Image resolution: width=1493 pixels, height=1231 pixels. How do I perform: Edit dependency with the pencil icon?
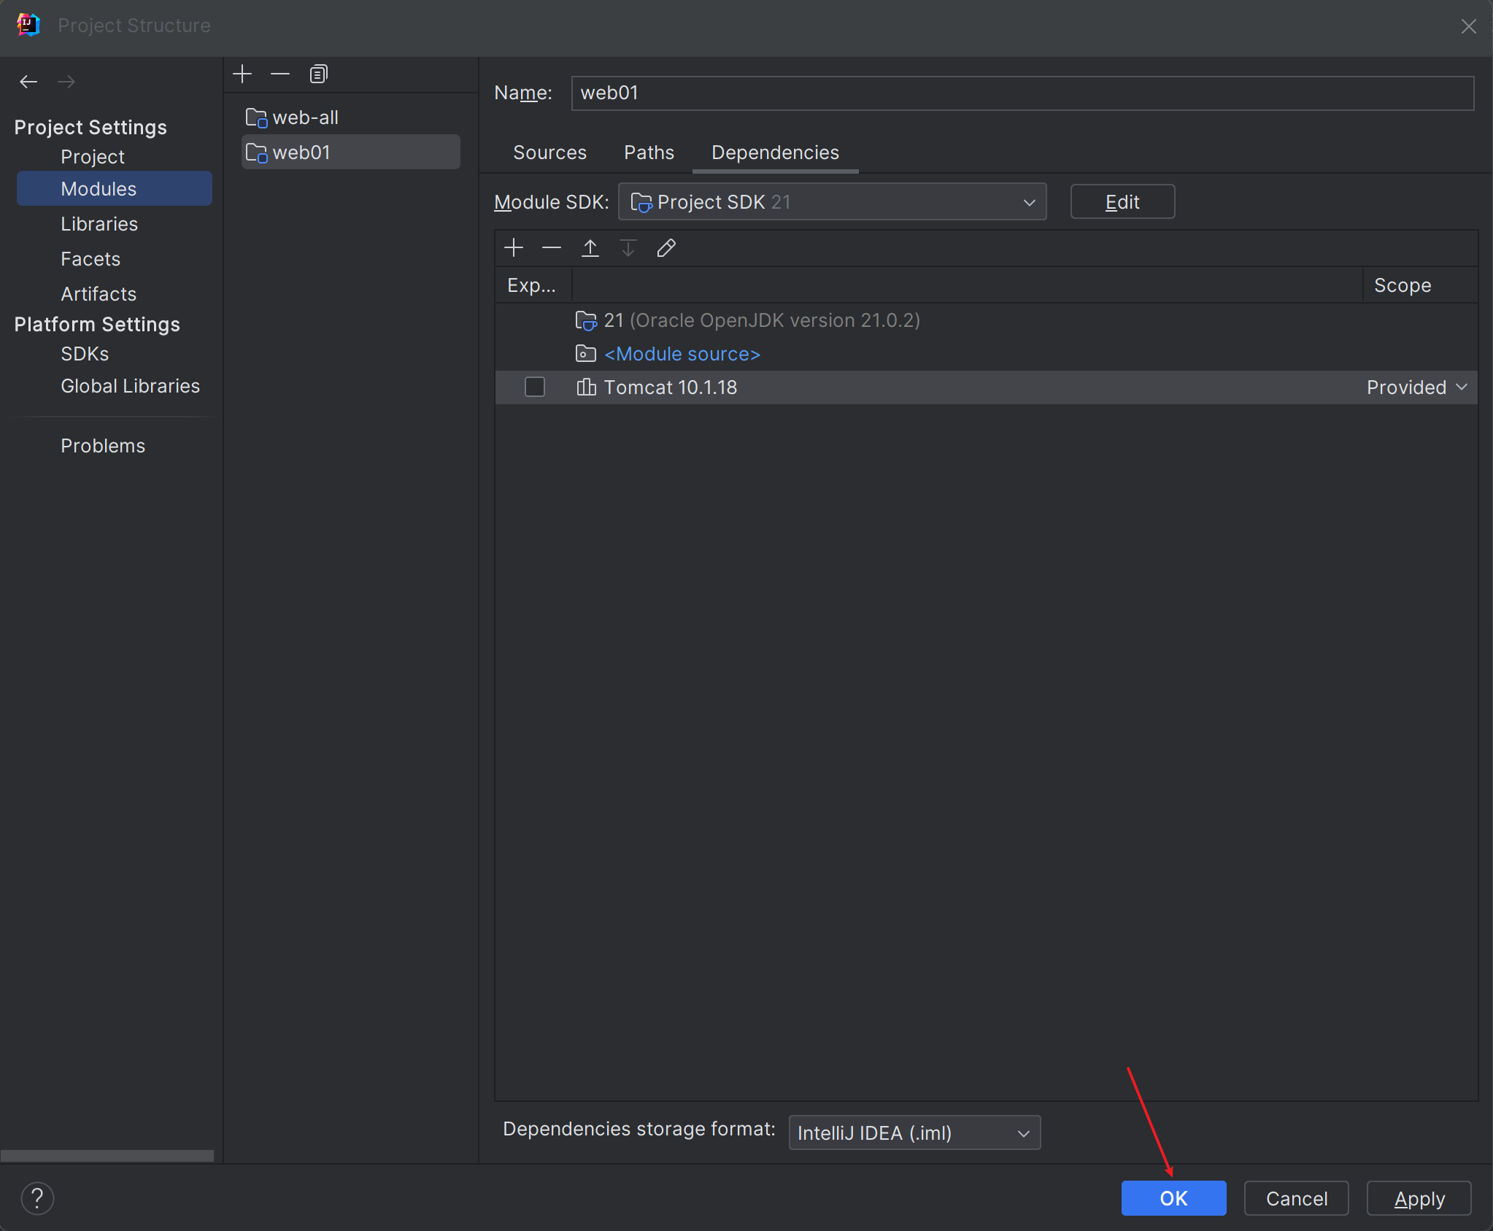(x=666, y=248)
